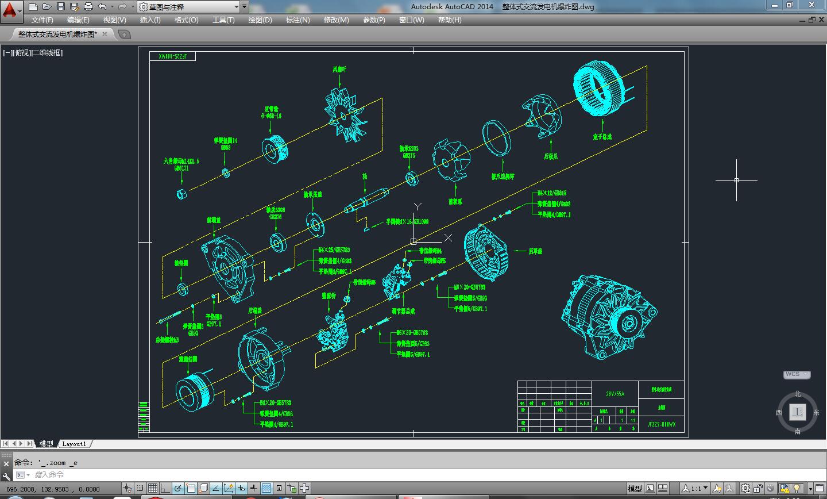
Task: Open the 参数(P) menu
Action: 374,20
